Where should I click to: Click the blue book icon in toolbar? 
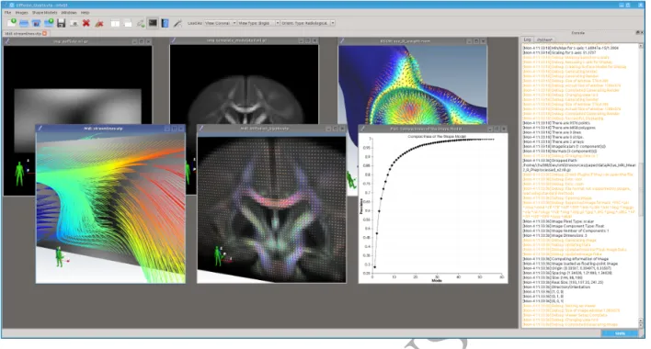pos(166,23)
